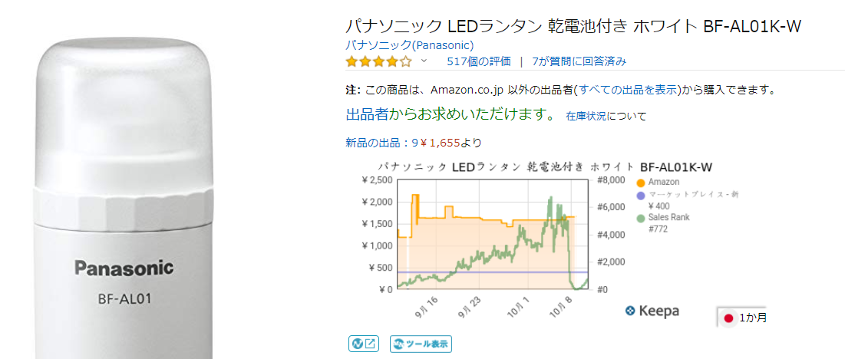Click the yellow star rating icons
This screenshot has width=845, height=359.
pyautogui.click(x=378, y=61)
